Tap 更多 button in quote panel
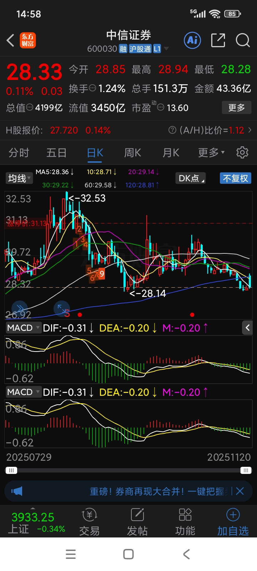Screen dimensions: 257x571 [236, 107]
